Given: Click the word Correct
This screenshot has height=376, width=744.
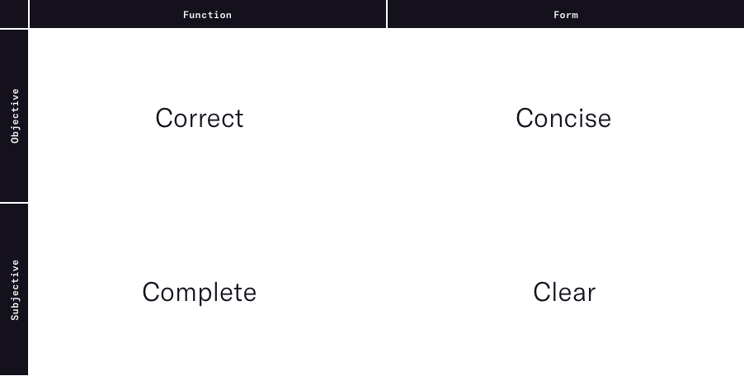Looking at the screenshot, I should click(200, 118).
